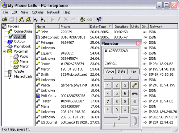Click the red hang-up handset button

click(135, 94)
